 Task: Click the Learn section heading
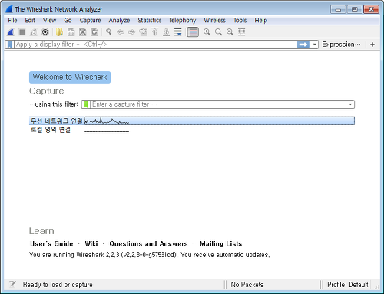point(41,231)
